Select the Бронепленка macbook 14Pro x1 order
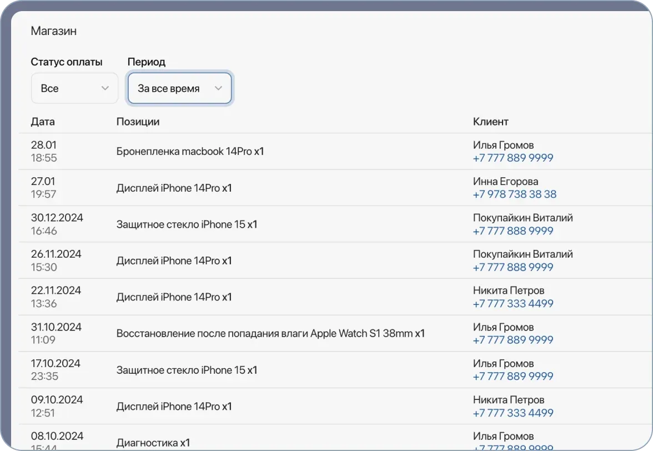 pyautogui.click(x=190, y=151)
